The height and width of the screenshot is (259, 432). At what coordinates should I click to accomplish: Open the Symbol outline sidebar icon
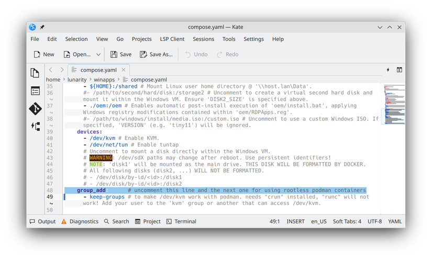35,126
